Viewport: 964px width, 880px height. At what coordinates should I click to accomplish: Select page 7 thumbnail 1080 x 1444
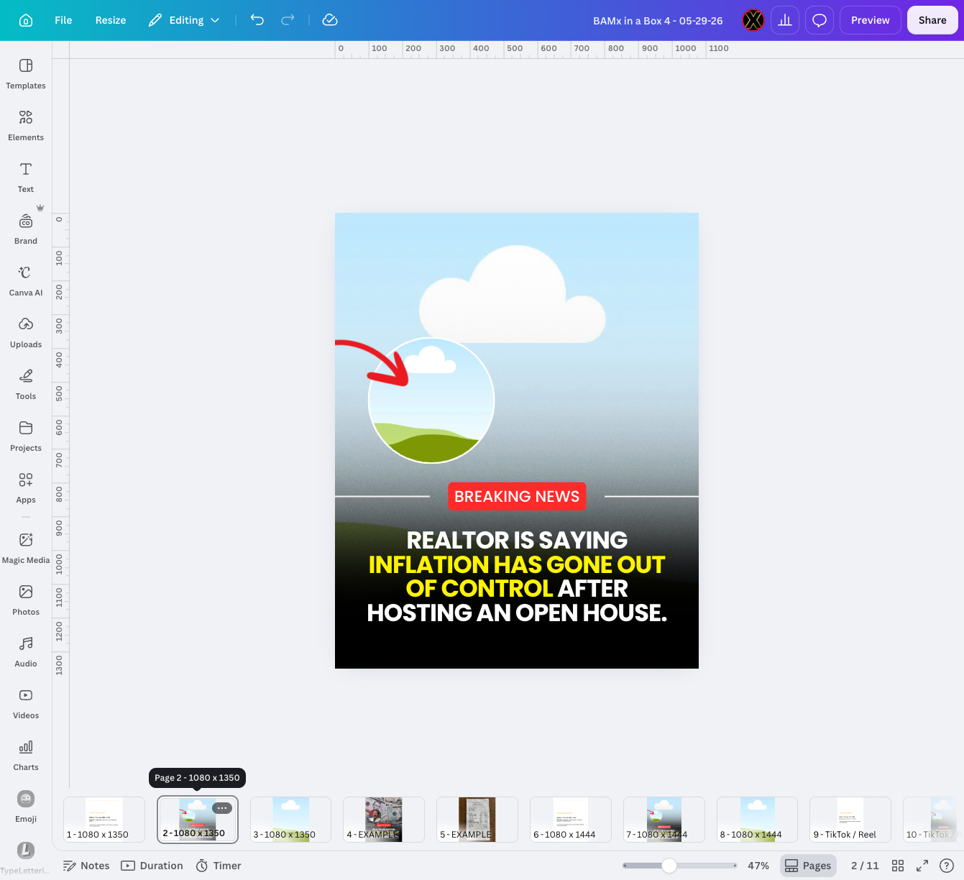[664, 820]
